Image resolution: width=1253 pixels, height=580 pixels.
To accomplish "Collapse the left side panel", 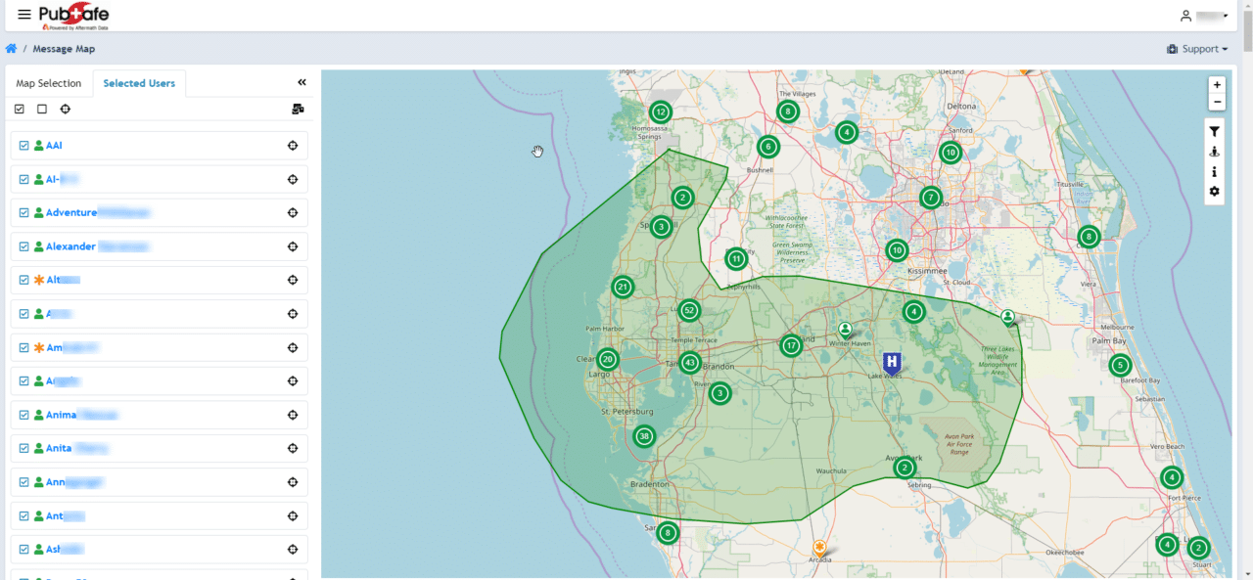I will (302, 83).
